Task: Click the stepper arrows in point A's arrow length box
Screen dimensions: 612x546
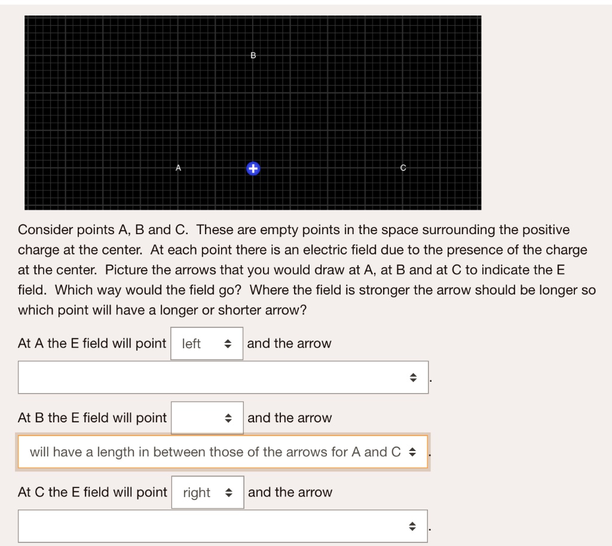Action: [x=414, y=377]
